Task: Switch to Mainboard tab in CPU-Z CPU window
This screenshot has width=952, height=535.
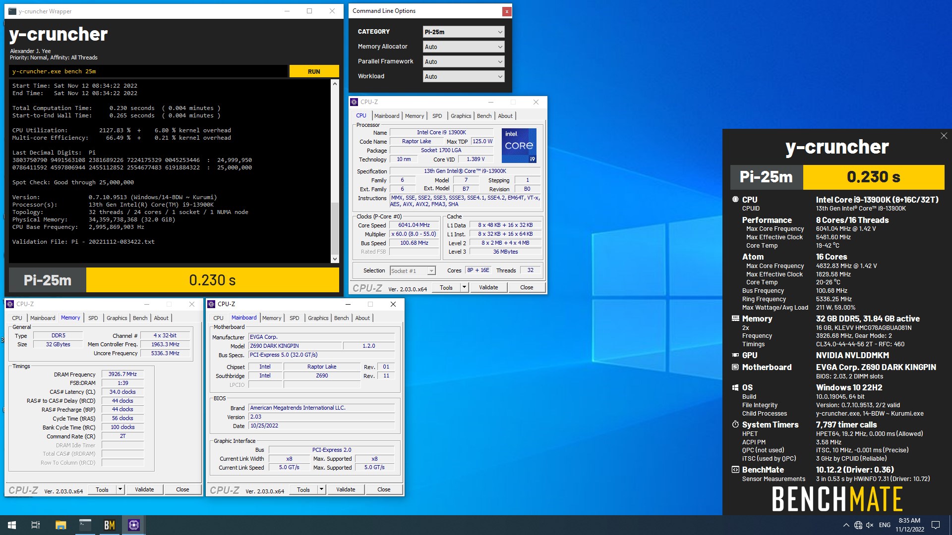Action: [387, 116]
